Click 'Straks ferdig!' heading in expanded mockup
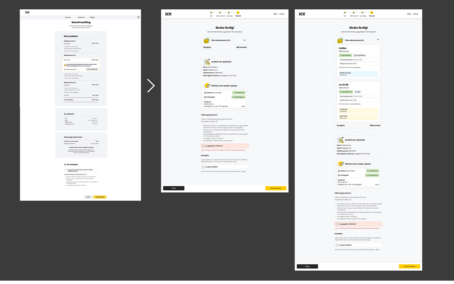This screenshot has width=454, height=284. [358, 28]
